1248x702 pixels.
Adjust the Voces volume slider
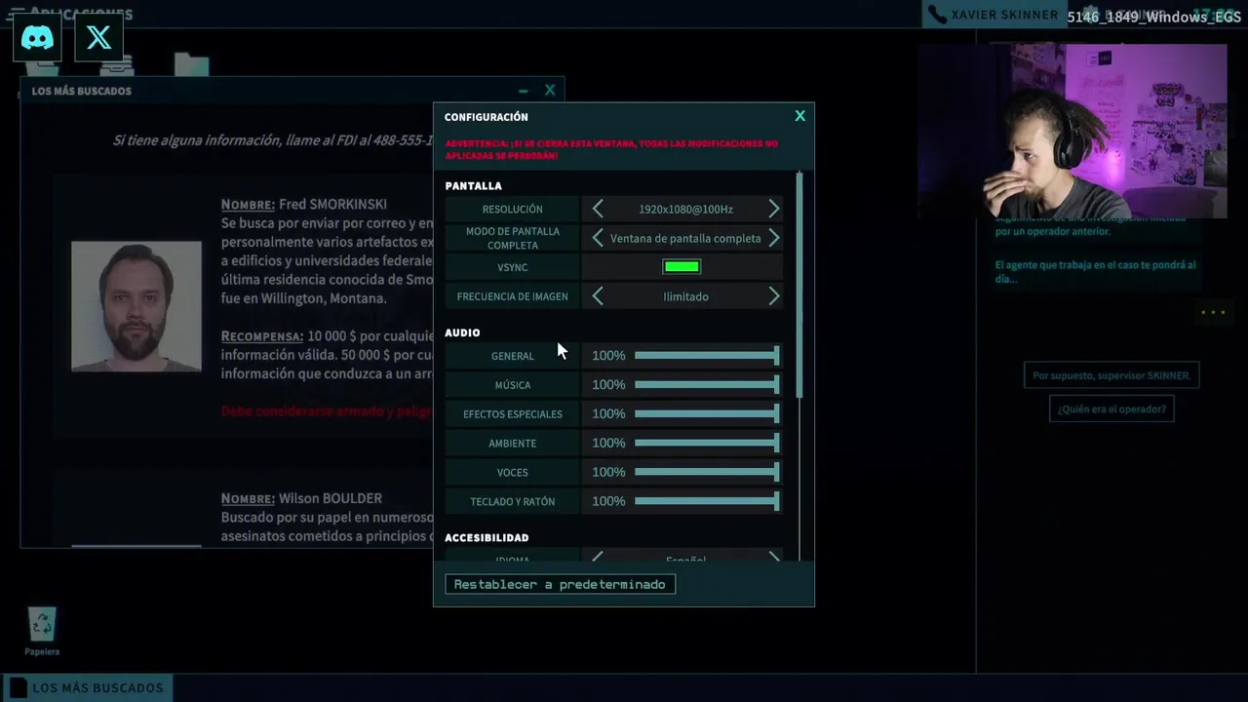coord(707,472)
